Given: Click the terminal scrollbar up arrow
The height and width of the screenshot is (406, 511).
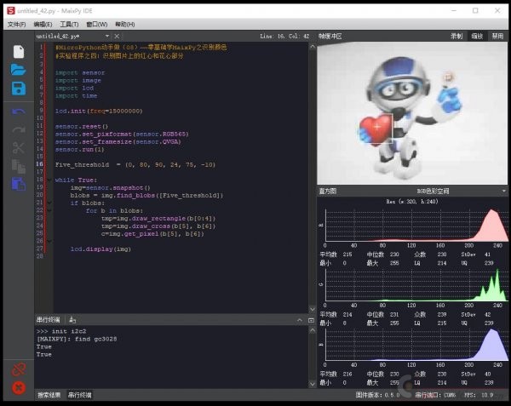Looking at the screenshot, I should click(313, 330).
